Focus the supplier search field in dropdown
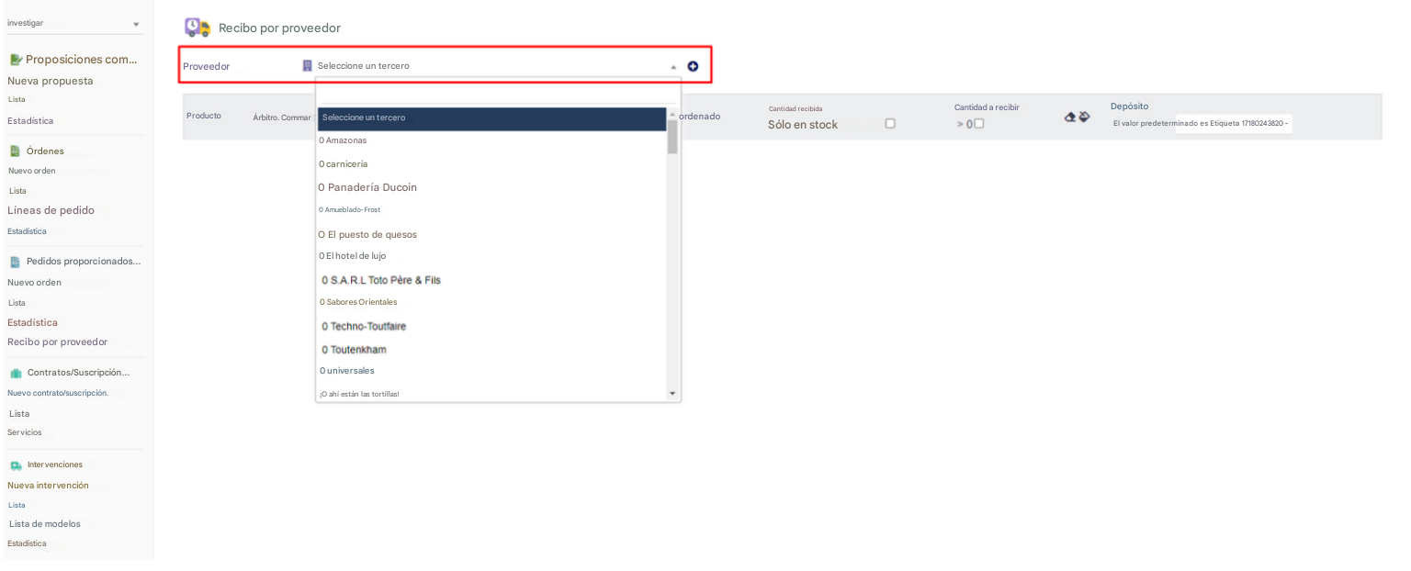 click(x=497, y=92)
